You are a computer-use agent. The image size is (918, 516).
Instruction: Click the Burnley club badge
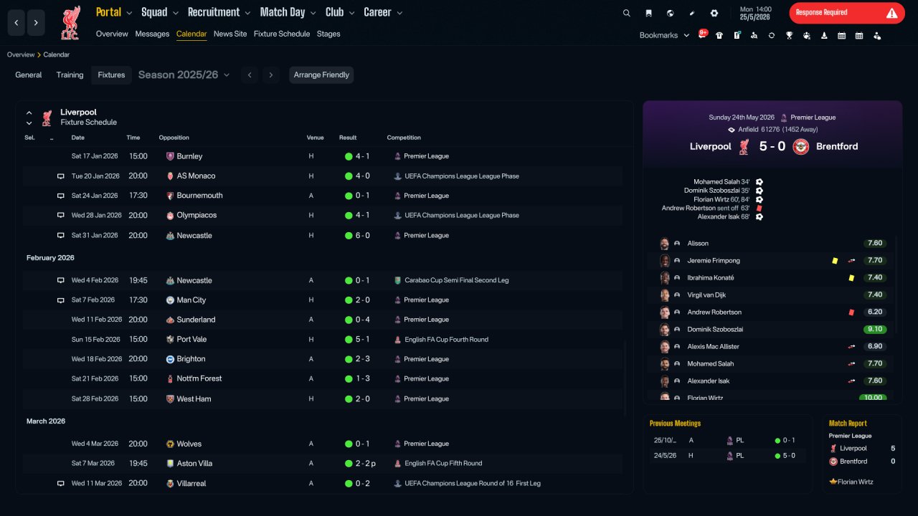pos(170,156)
